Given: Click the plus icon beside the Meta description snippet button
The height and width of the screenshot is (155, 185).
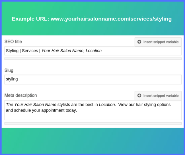Looking at the screenshot, I should point(139,96).
